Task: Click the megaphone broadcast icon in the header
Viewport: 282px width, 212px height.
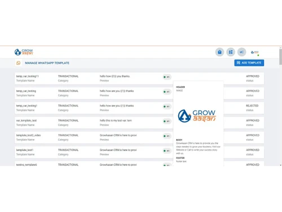Action: pyautogui.click(x=242, y=52)
